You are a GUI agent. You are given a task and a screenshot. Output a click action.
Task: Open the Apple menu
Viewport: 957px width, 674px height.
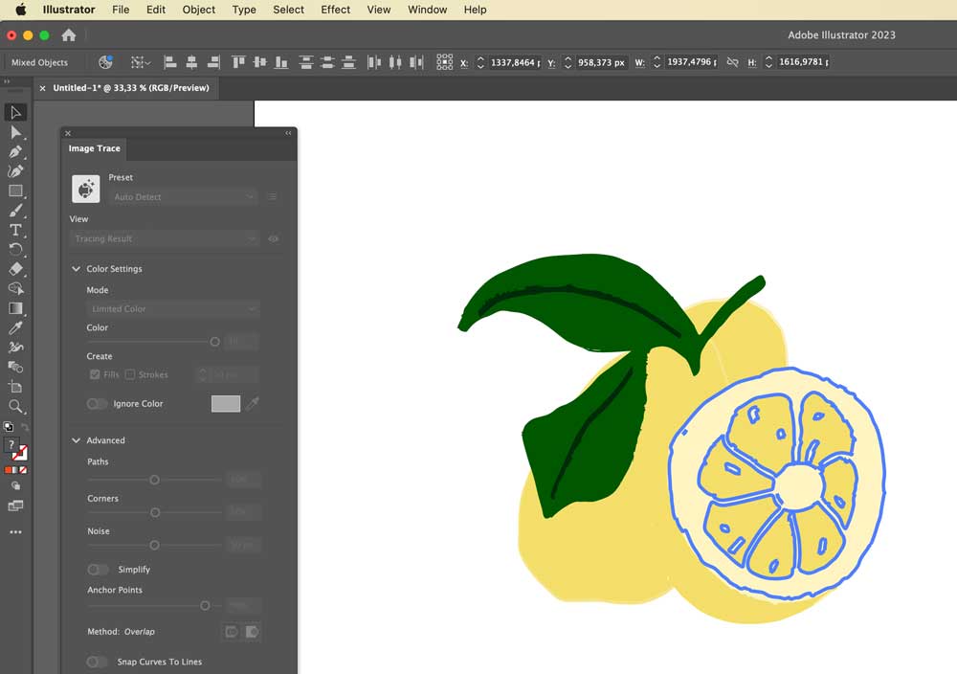[x=21, y=10]
